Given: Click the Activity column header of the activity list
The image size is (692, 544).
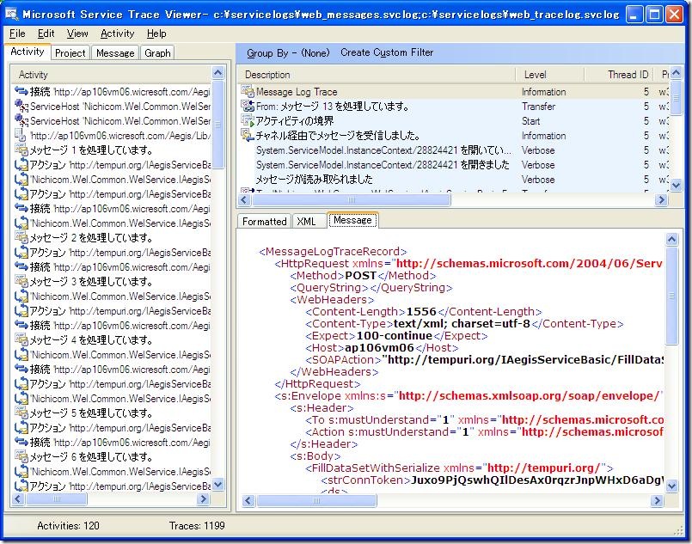Looking at the screenshot, I should pyautogui.click(x=111, y=75).
